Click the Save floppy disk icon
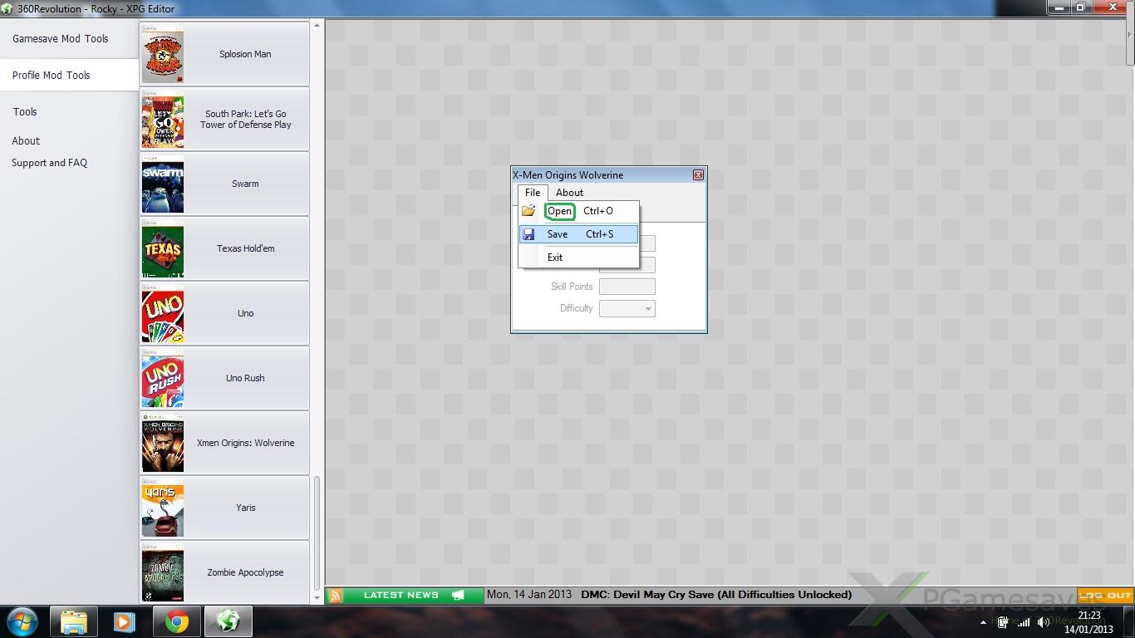This screenshot has width=1135, height=638. click(528, 234)
